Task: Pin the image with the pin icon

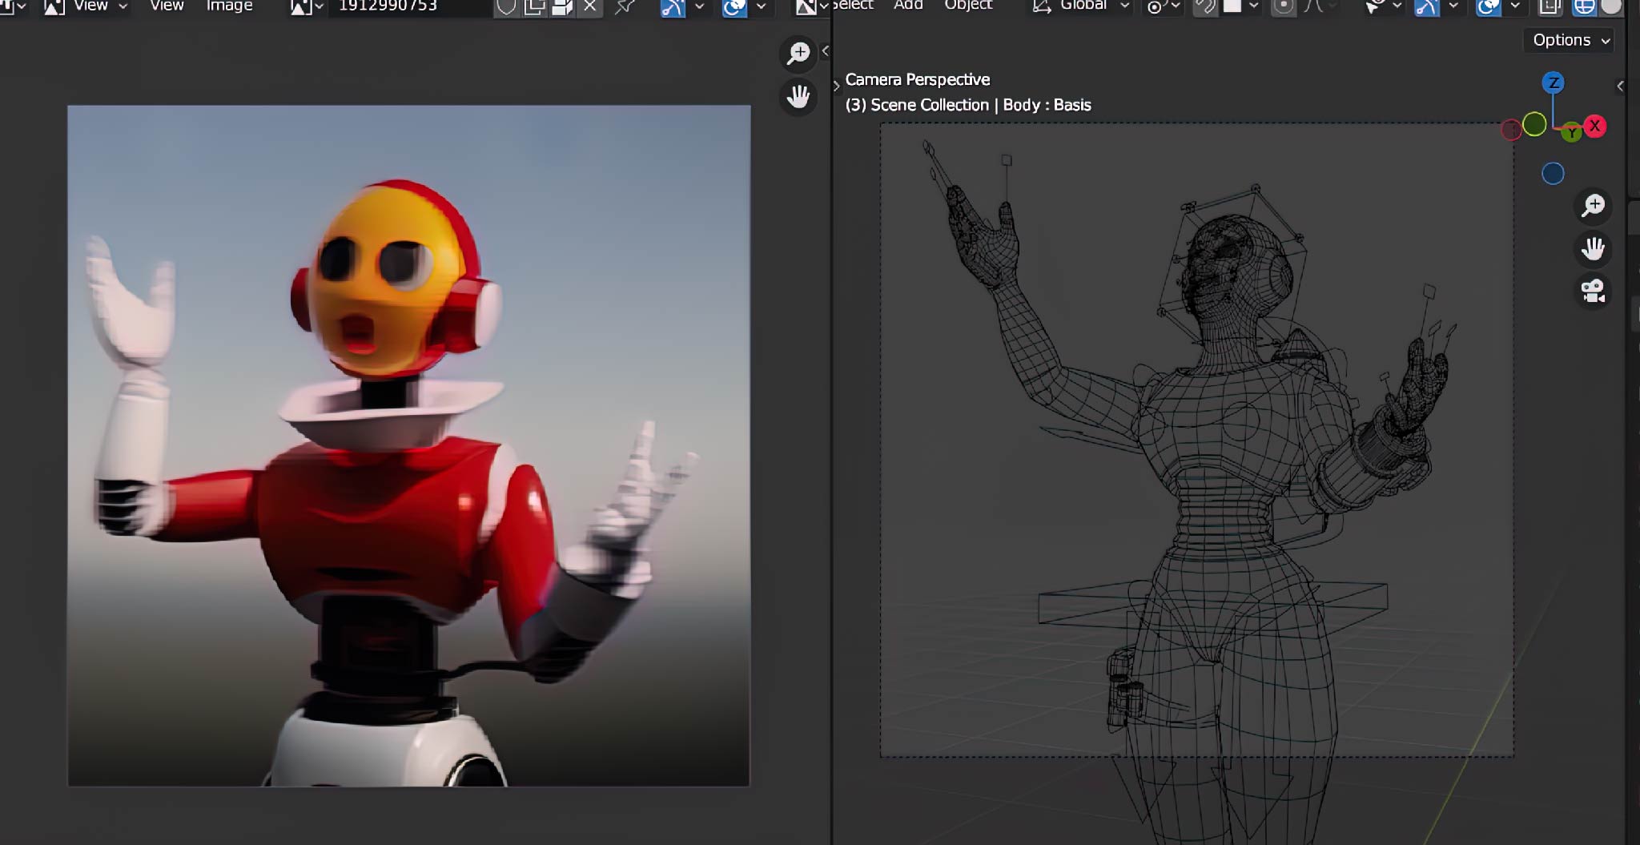Action: pos(625,6)
